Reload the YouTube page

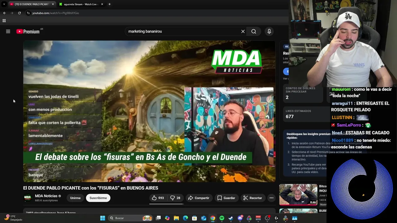click(19, 13)
